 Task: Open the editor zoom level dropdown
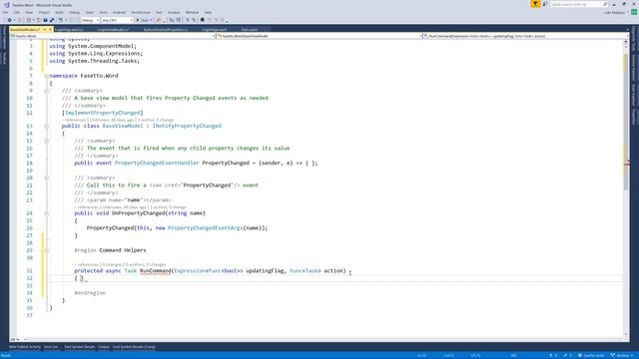pyautogui.click(x=19, y=339)
